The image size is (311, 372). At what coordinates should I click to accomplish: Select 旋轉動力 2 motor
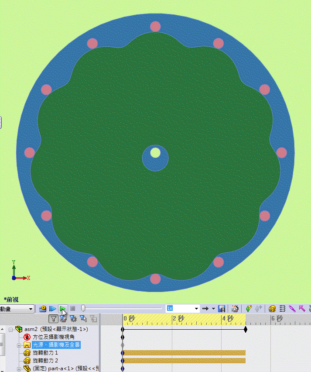pos(45,361)
